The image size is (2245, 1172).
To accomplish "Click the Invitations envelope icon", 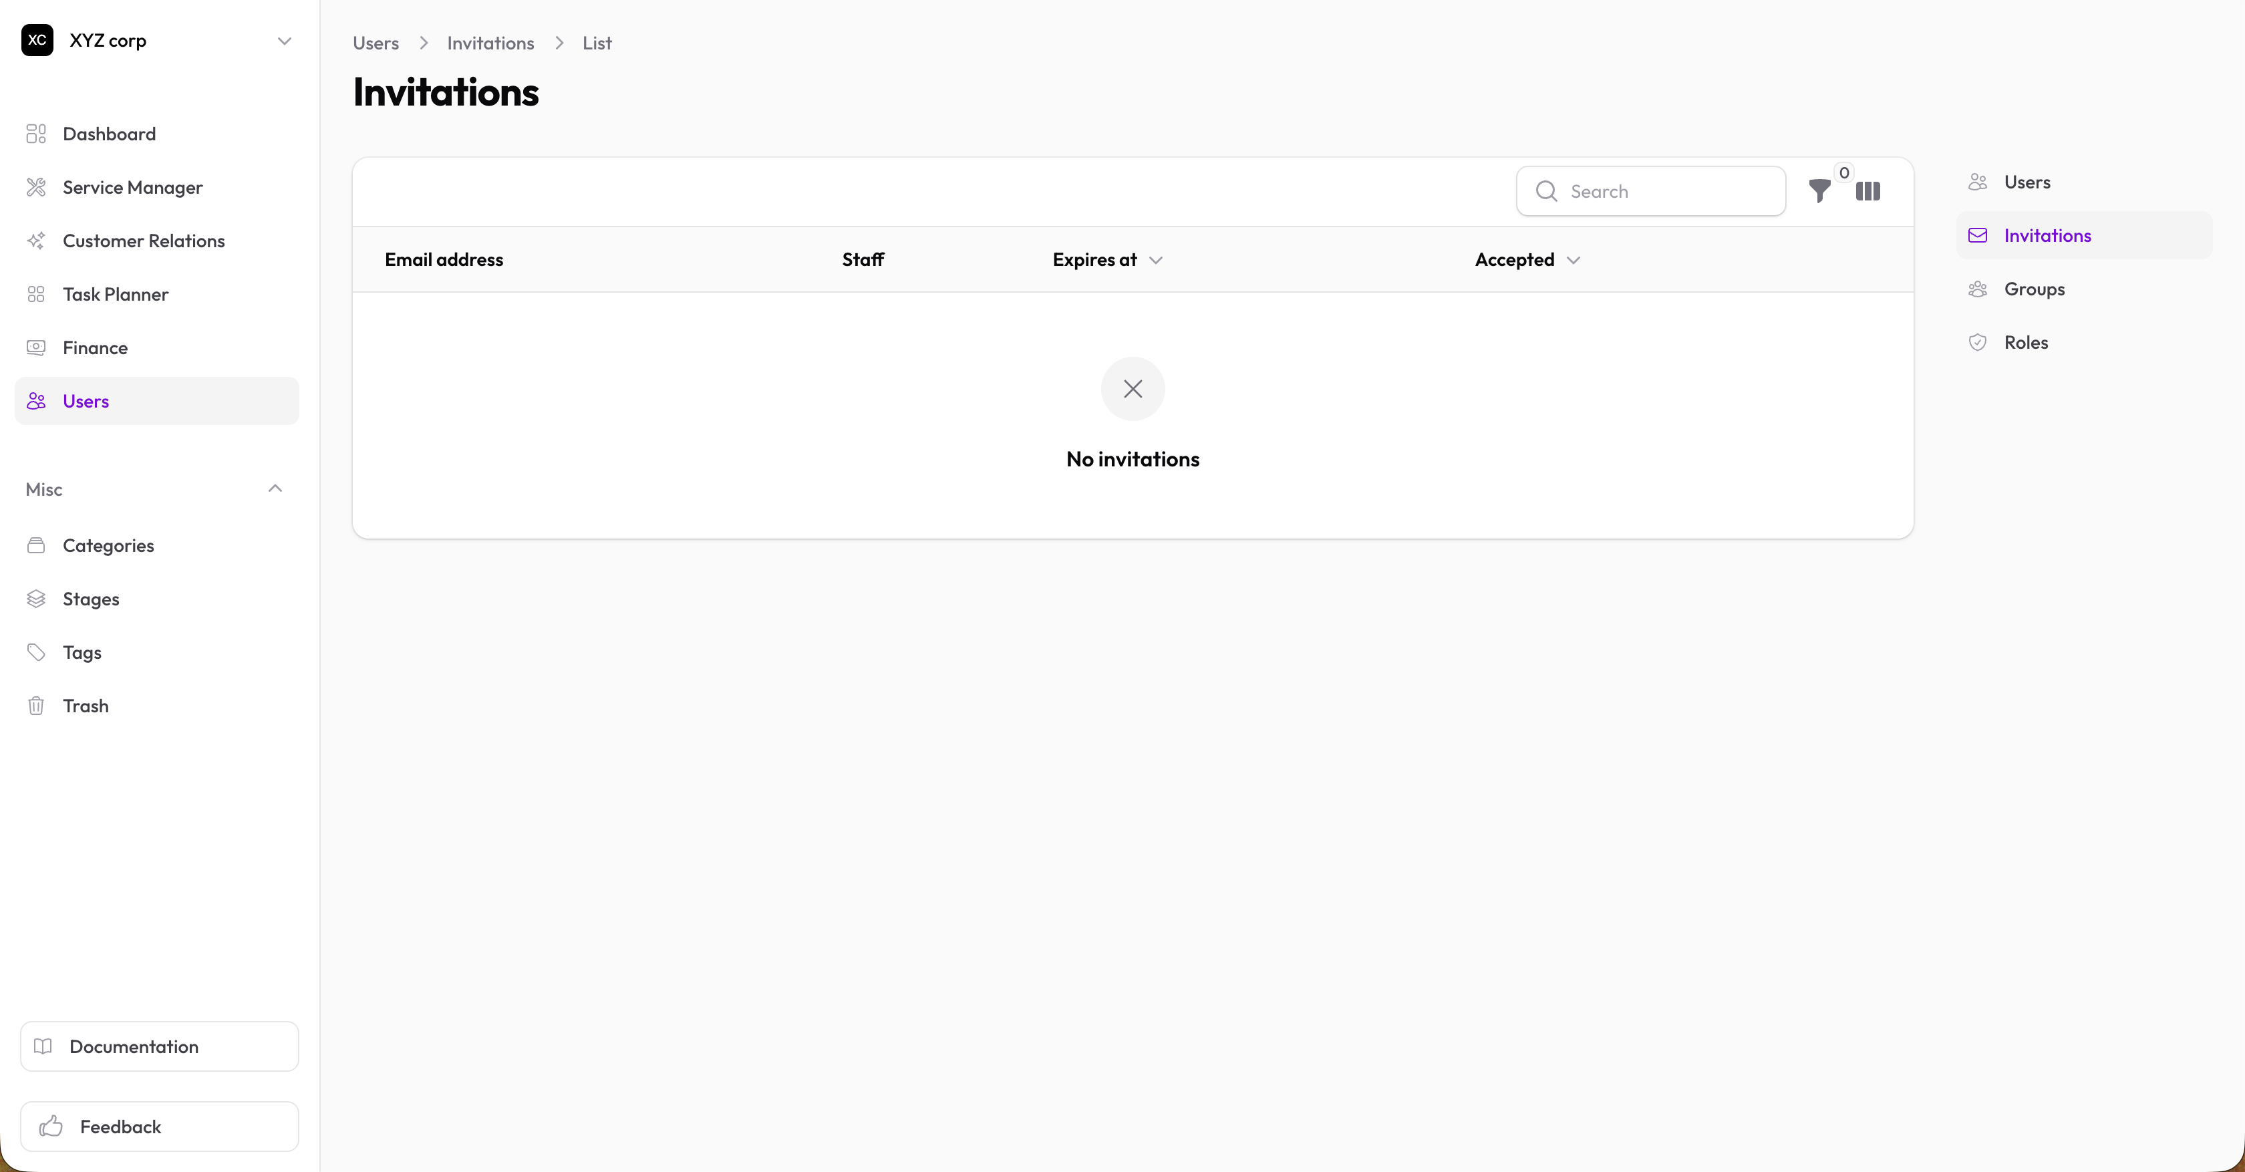I will tap(1978, 235).
